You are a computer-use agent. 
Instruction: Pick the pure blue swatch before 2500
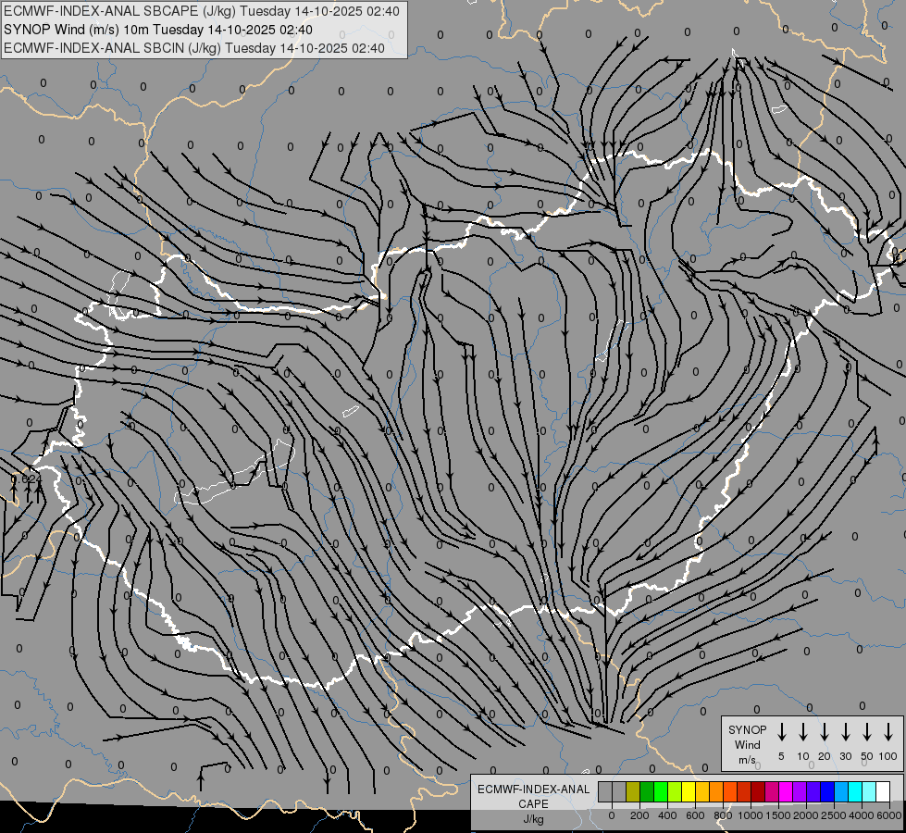(x=826, y=791)
